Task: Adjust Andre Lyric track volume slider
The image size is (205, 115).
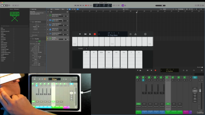Action: 62,30
